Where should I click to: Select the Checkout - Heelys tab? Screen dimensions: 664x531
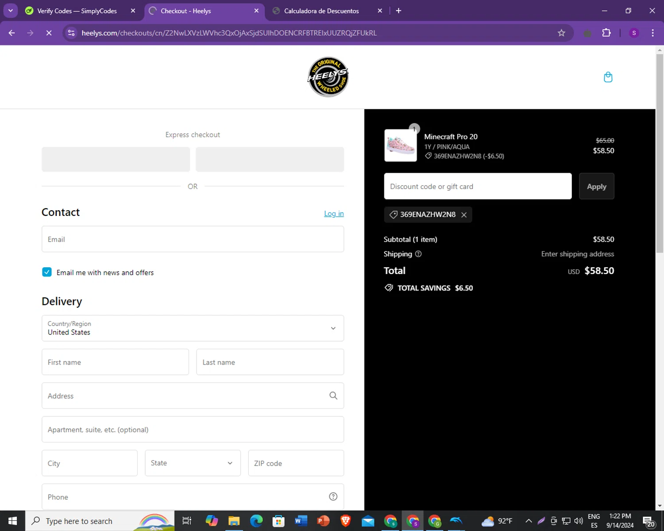pos(204,11)
